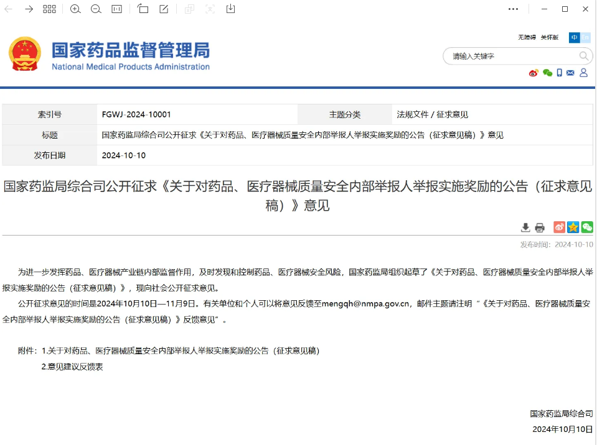Click the user account icon in header
The height and width of the screenshot is (445, 597).
583,73
